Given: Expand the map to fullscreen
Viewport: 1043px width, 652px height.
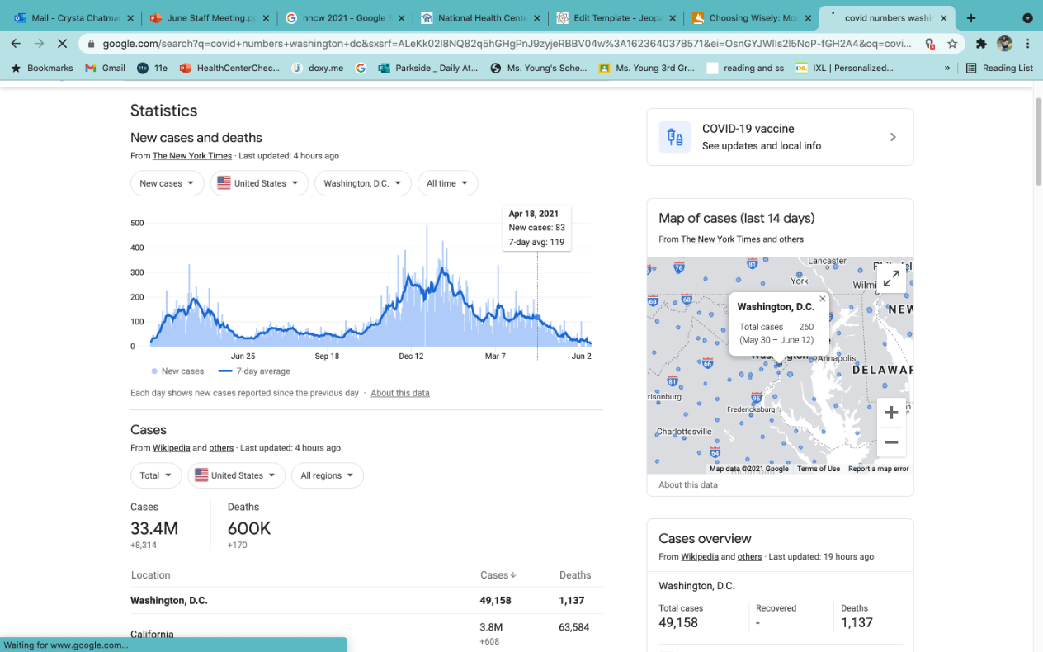Looking at the screenshot, I should coord(891,279).
